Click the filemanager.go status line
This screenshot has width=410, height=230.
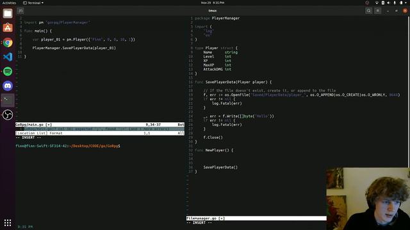pos(256,218)
